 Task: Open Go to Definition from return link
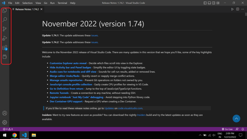[x=67, y=89]
